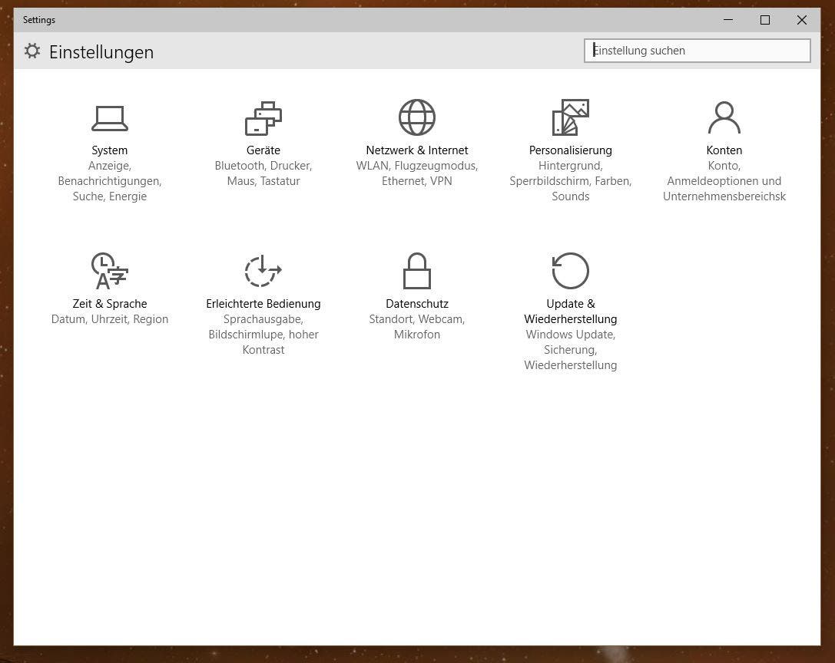Click the 'Sprachausgabe, Bildschirmlupe, hoher Kontrast' description

tap(263, 335)
